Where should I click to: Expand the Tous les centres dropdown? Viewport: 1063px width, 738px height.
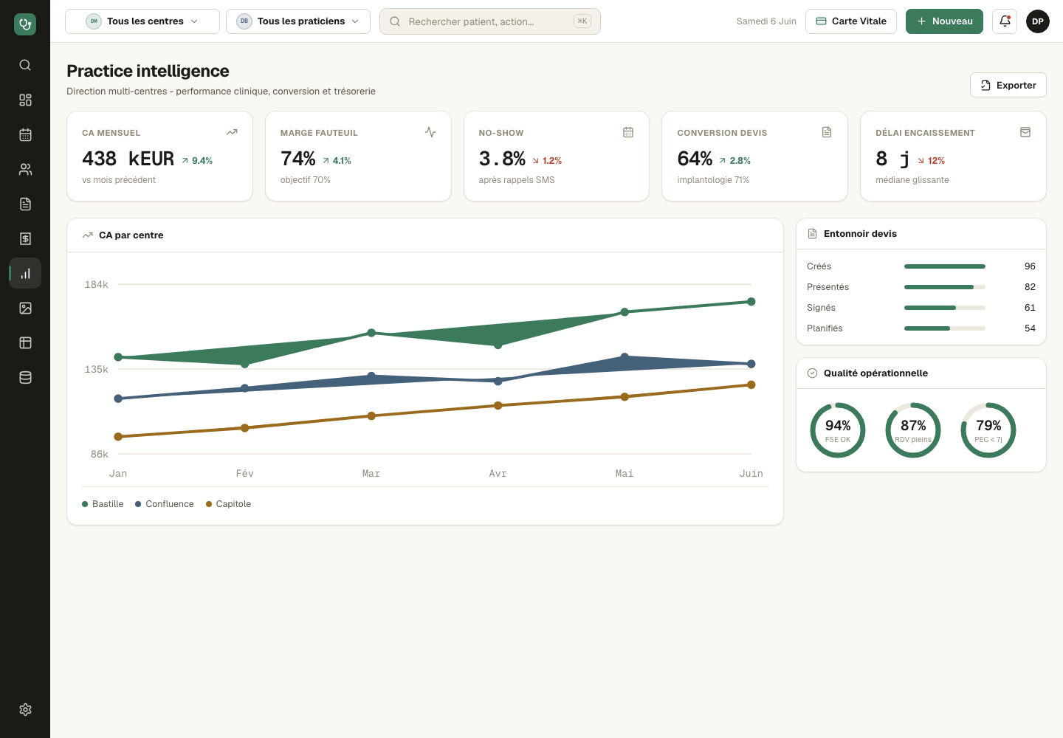click(142, 21)
